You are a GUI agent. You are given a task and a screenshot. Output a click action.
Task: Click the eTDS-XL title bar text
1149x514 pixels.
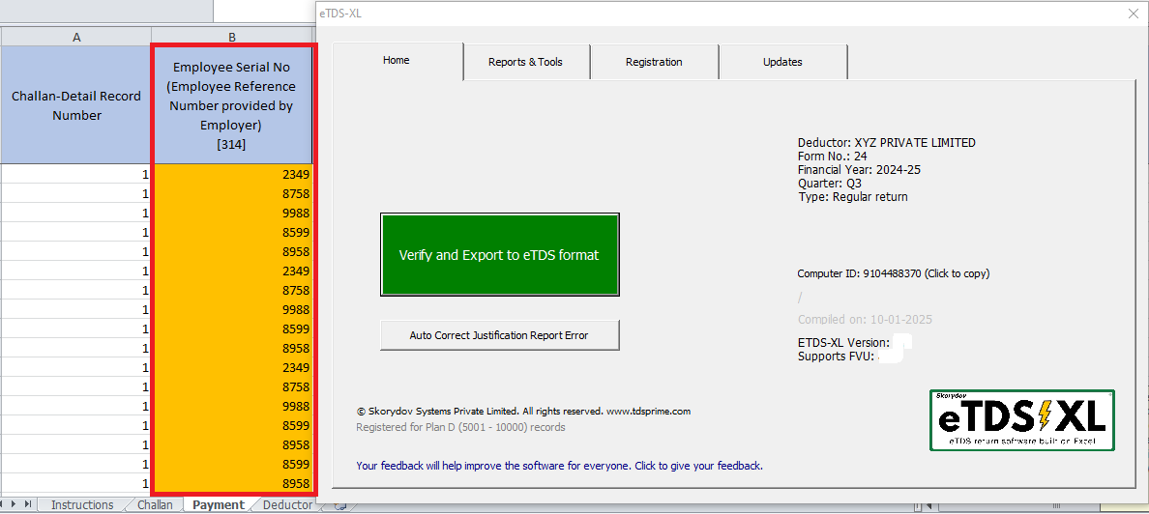(x=340, y=13)
